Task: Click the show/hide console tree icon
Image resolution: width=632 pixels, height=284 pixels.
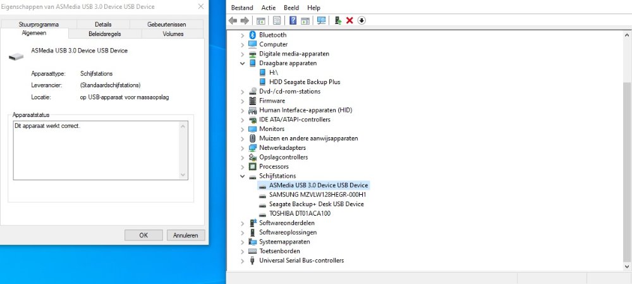Action: pyautogui.click(x=260, y=20)
